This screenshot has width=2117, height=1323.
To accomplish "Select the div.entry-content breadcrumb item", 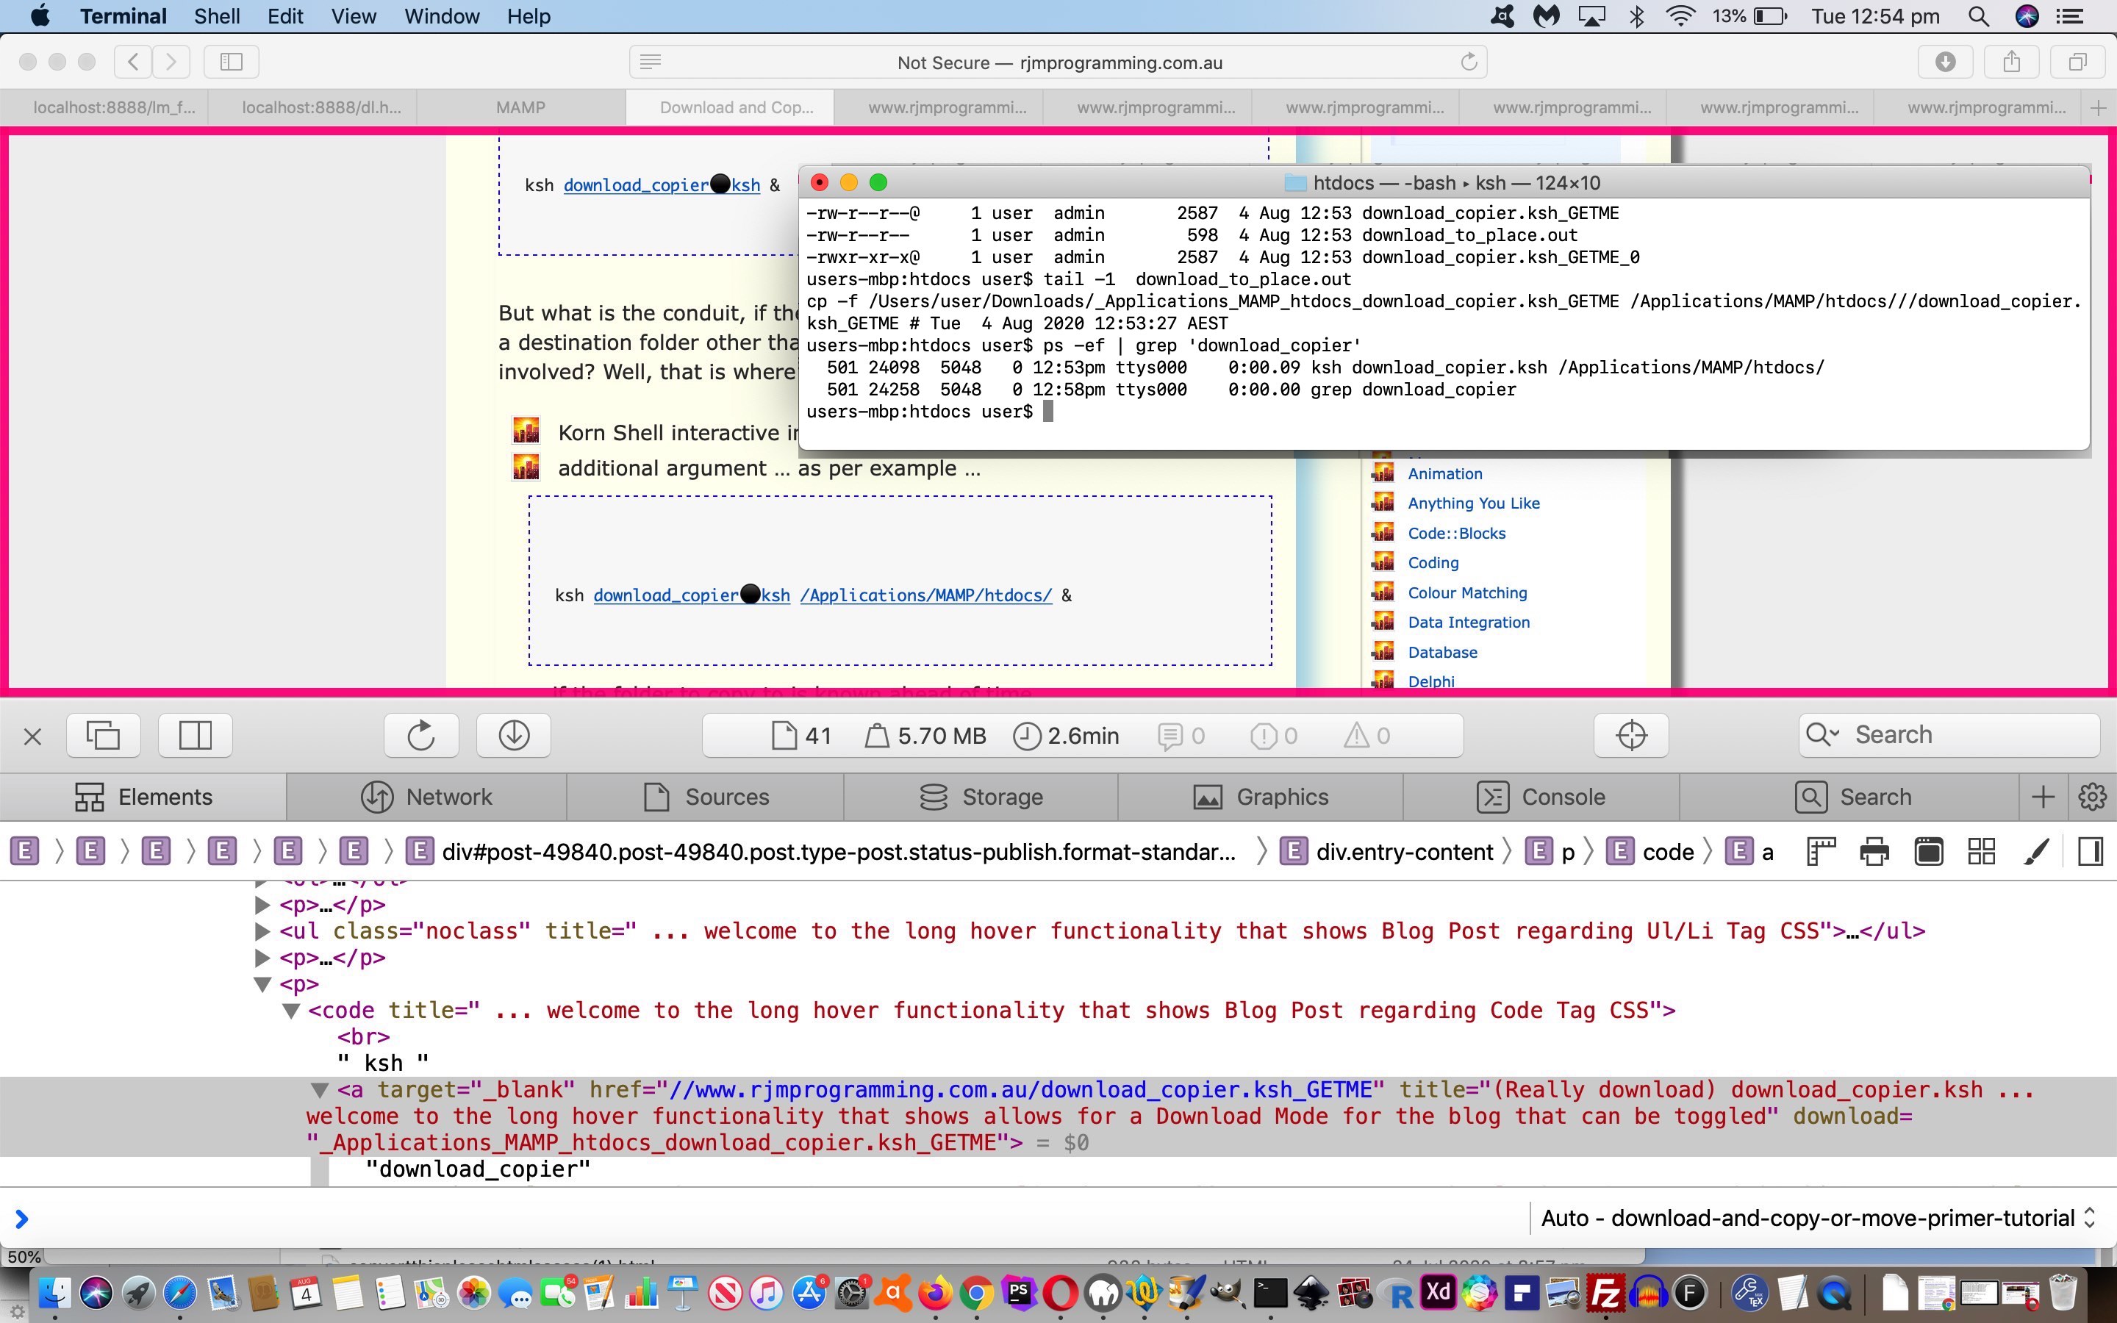I will coord(1403,851).
